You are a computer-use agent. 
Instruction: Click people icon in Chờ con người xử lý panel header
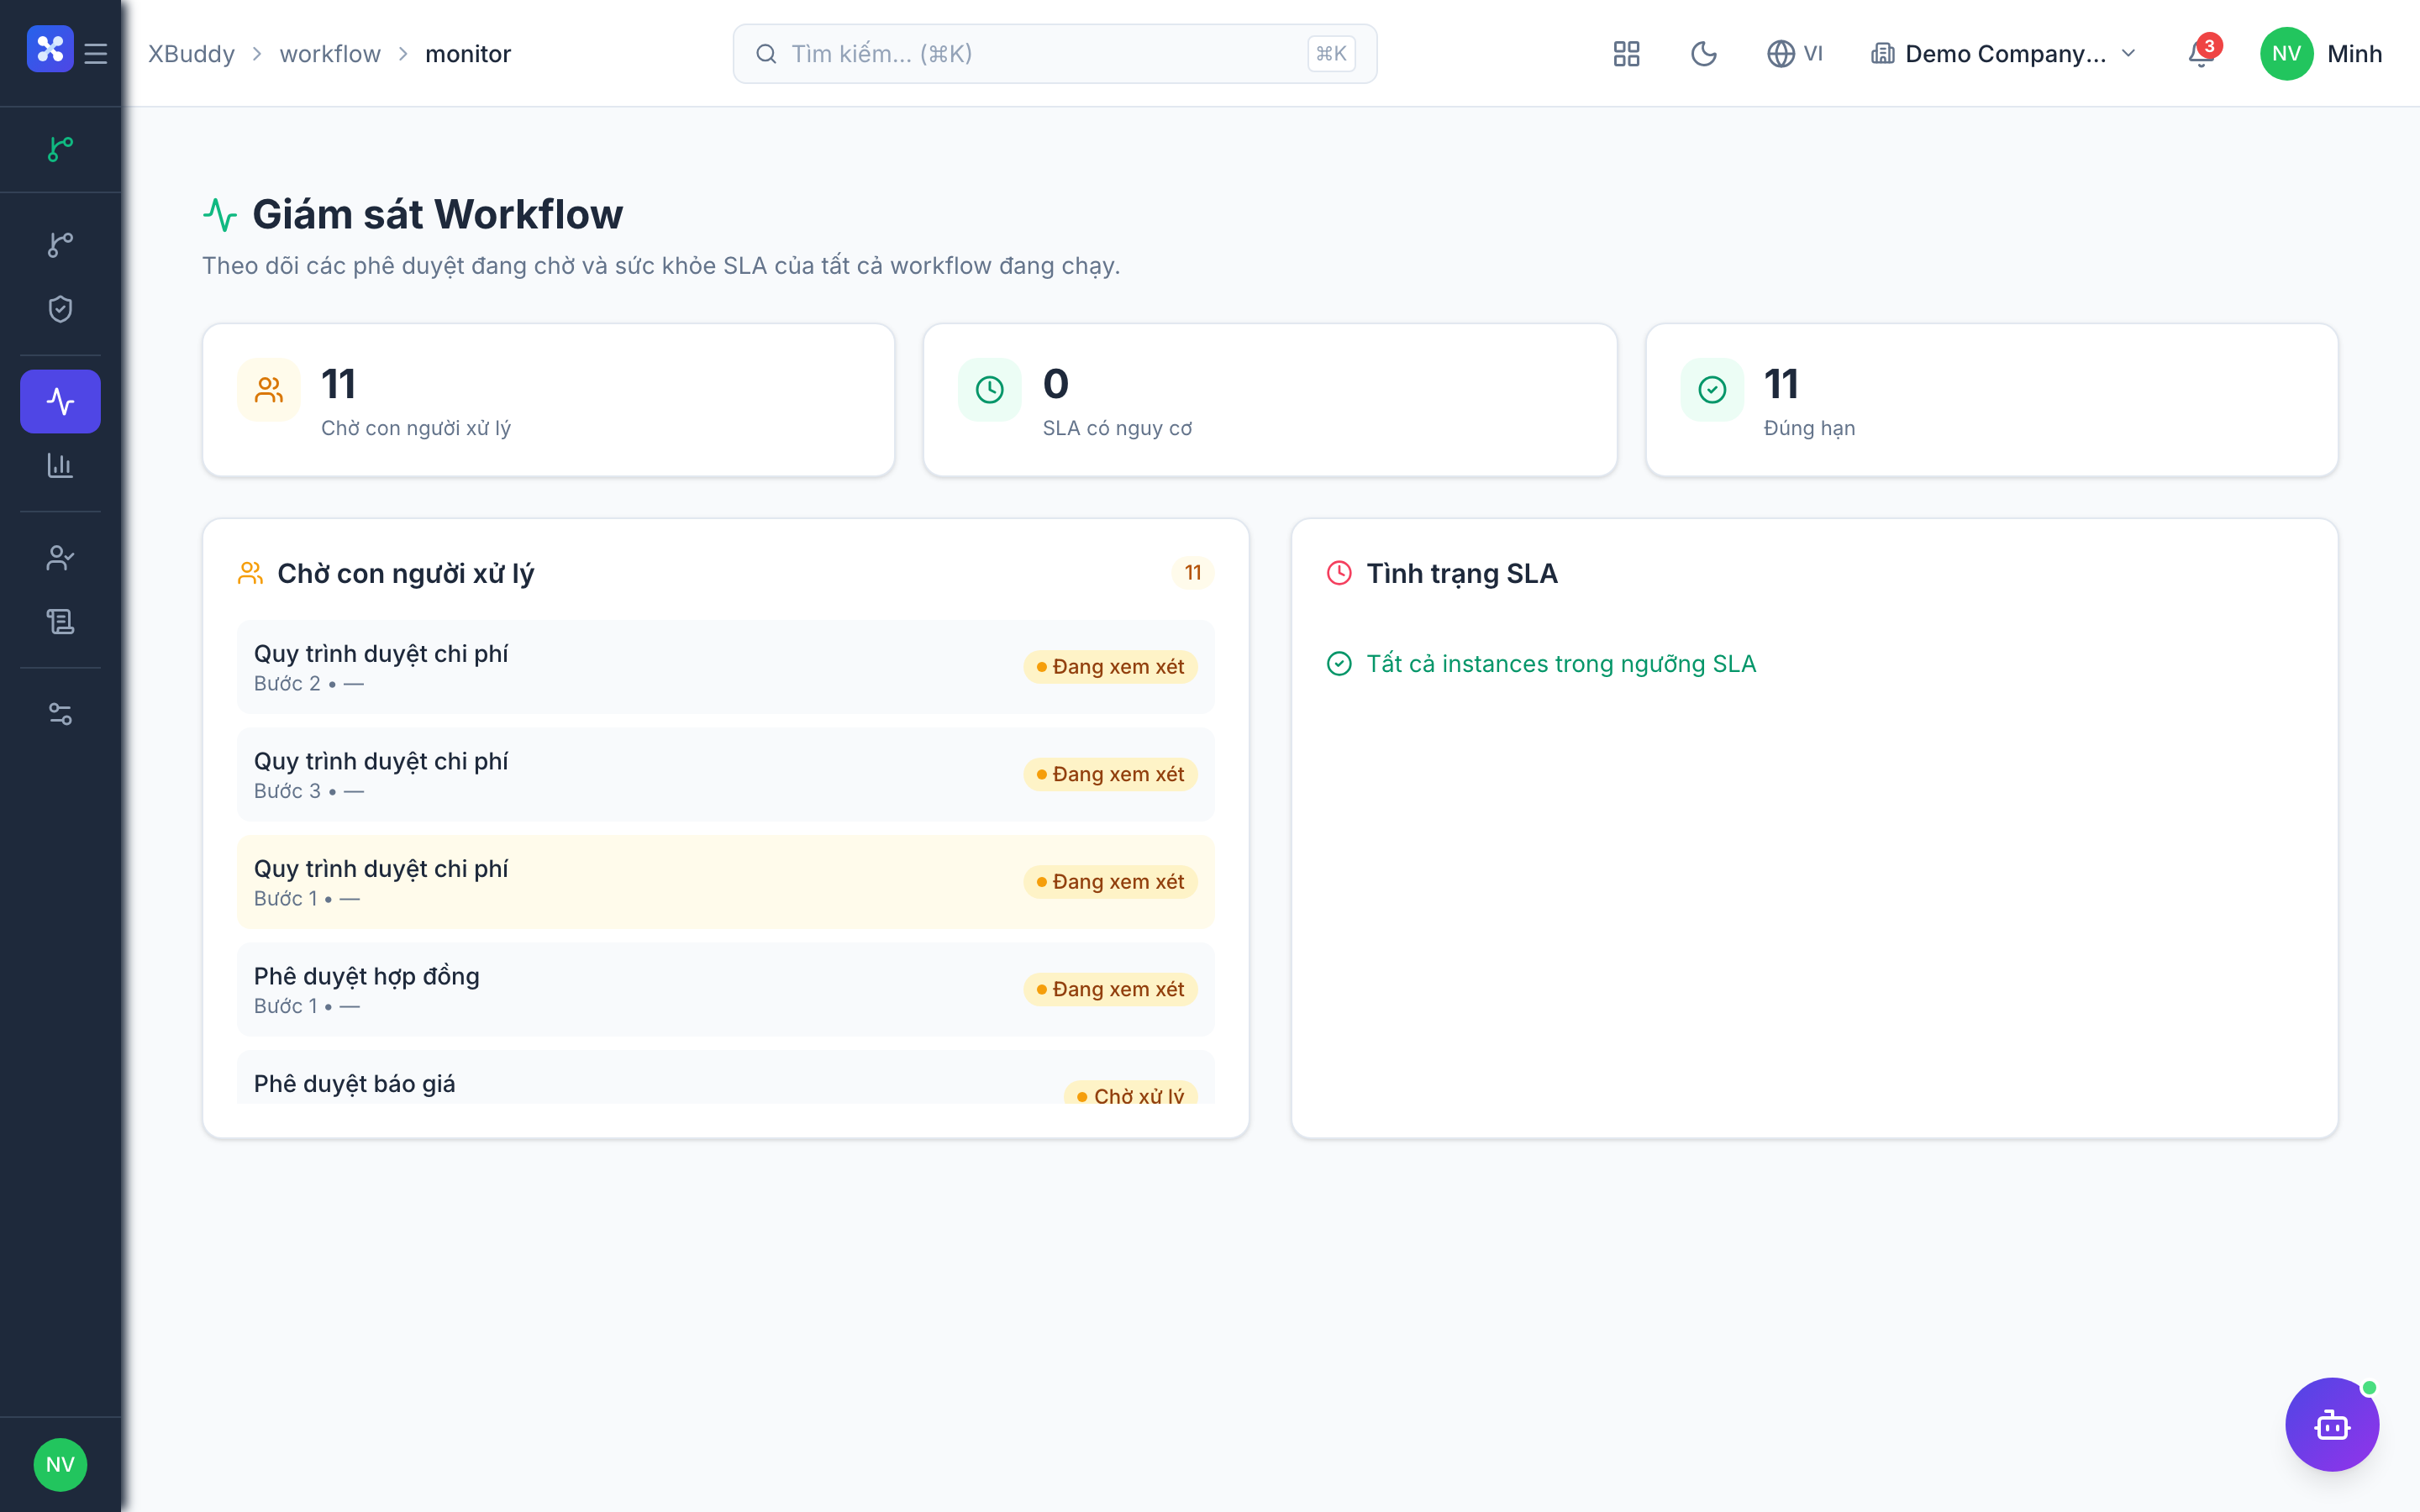click(x=250, y=573)
